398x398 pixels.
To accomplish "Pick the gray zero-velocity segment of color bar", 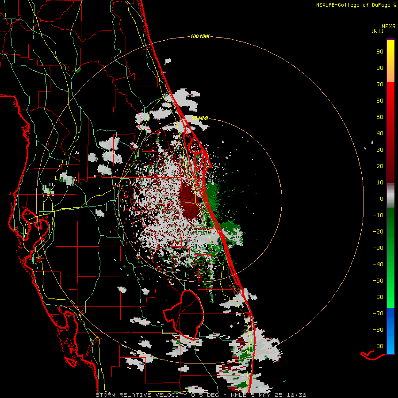I will point(390,196).
